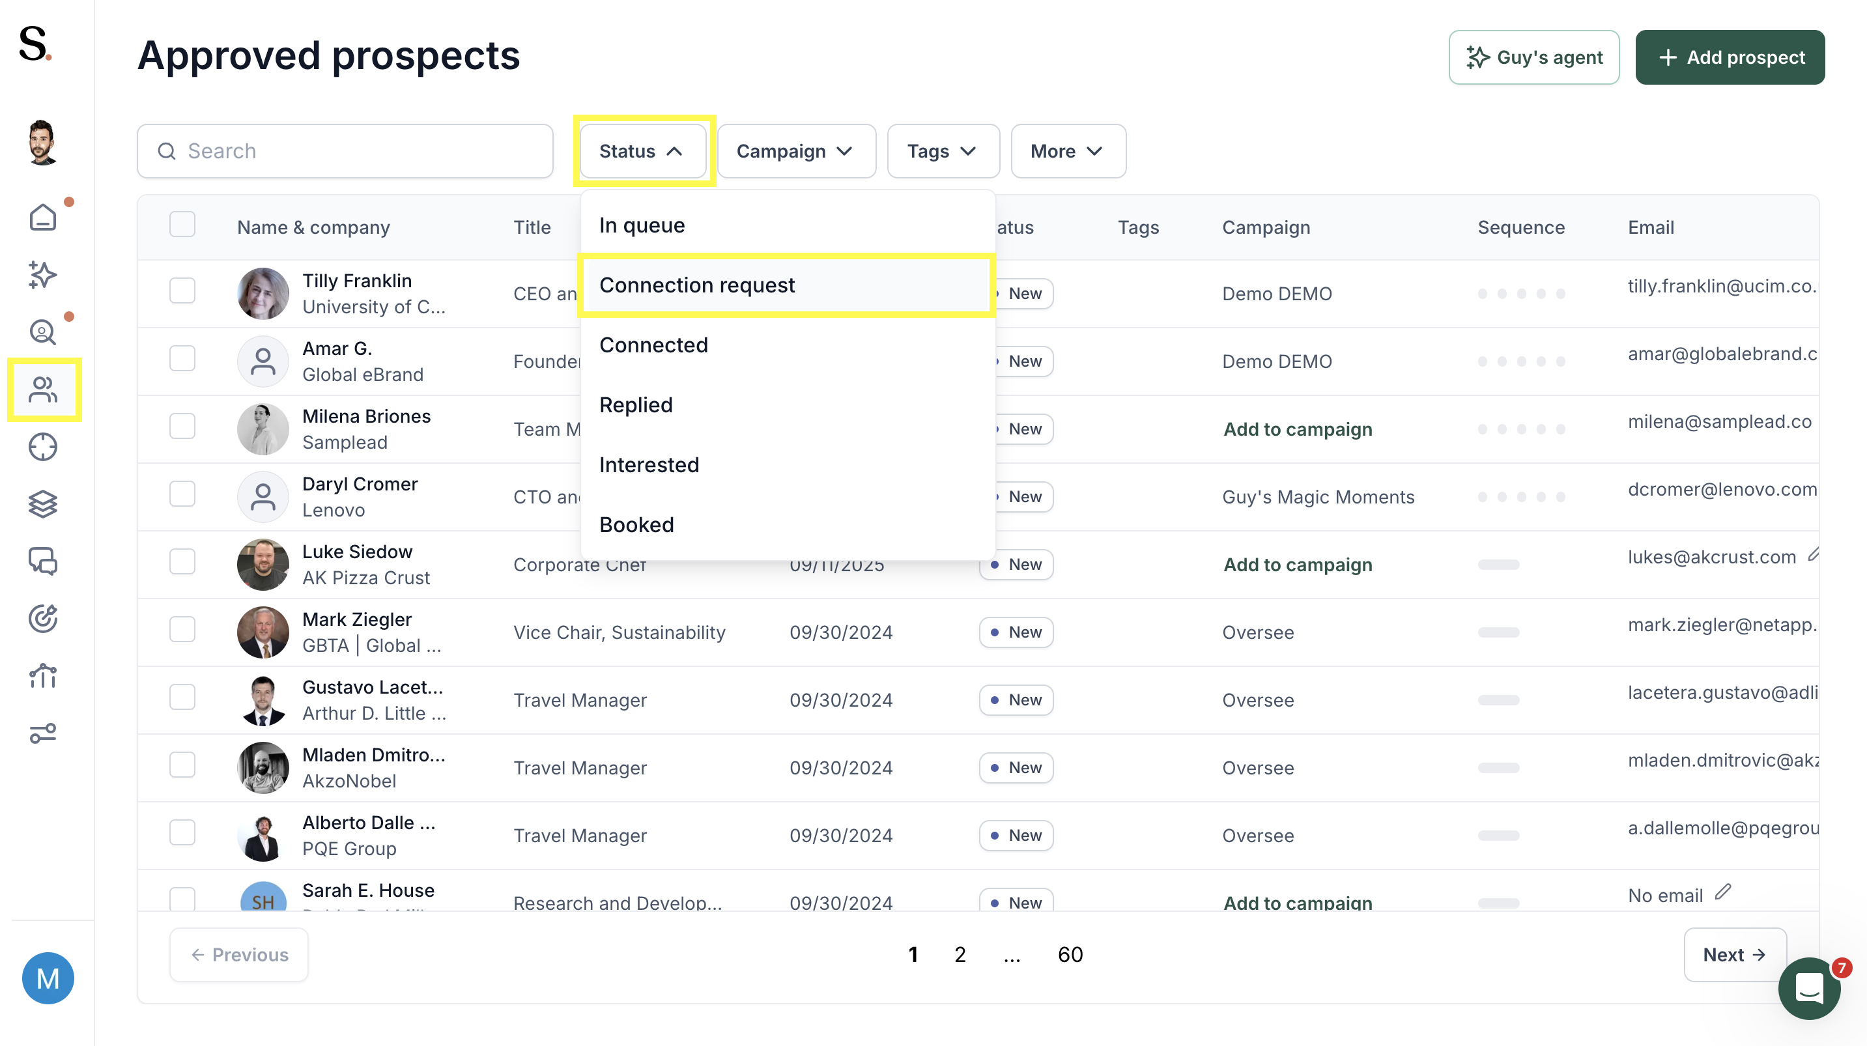
Task: Click the Add prospect button
Action: (x=1730, y=57)
